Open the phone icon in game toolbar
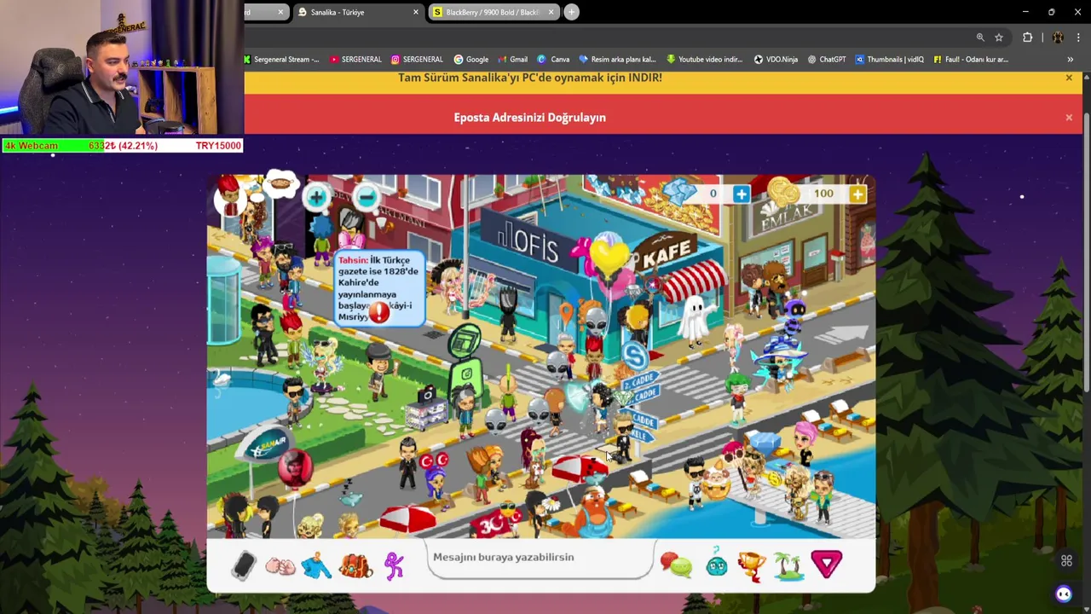Image resolution: width=1091 pixels, height=614 pixels. (x=244, y=565)
